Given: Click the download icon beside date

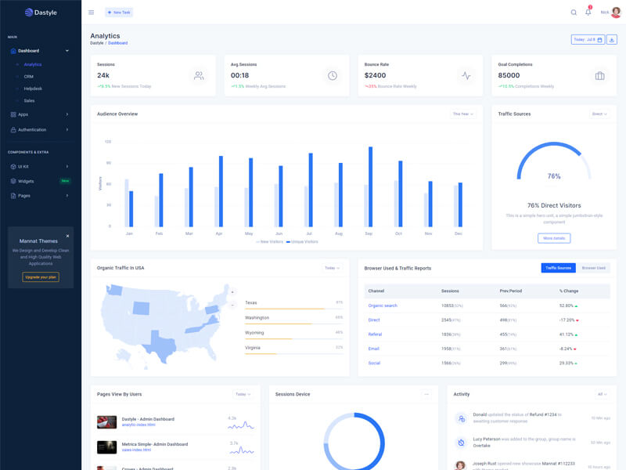Looking at the screenshot, I should tap(612, 39).
